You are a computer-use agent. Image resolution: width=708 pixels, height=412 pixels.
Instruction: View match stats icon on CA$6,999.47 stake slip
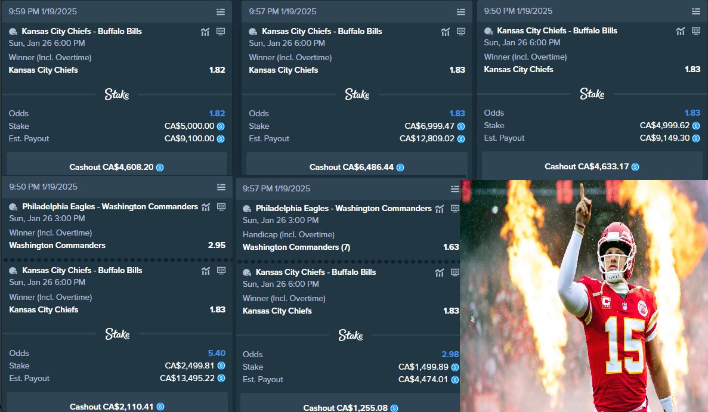[445, 32]
